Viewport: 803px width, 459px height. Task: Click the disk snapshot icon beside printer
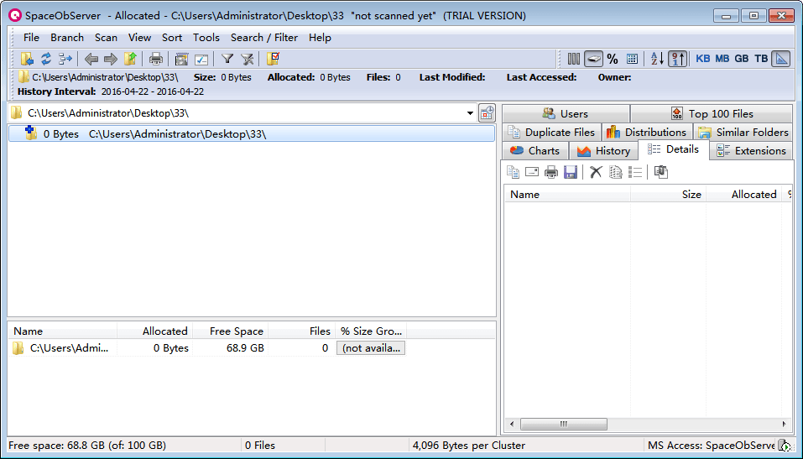pos(181,59)
